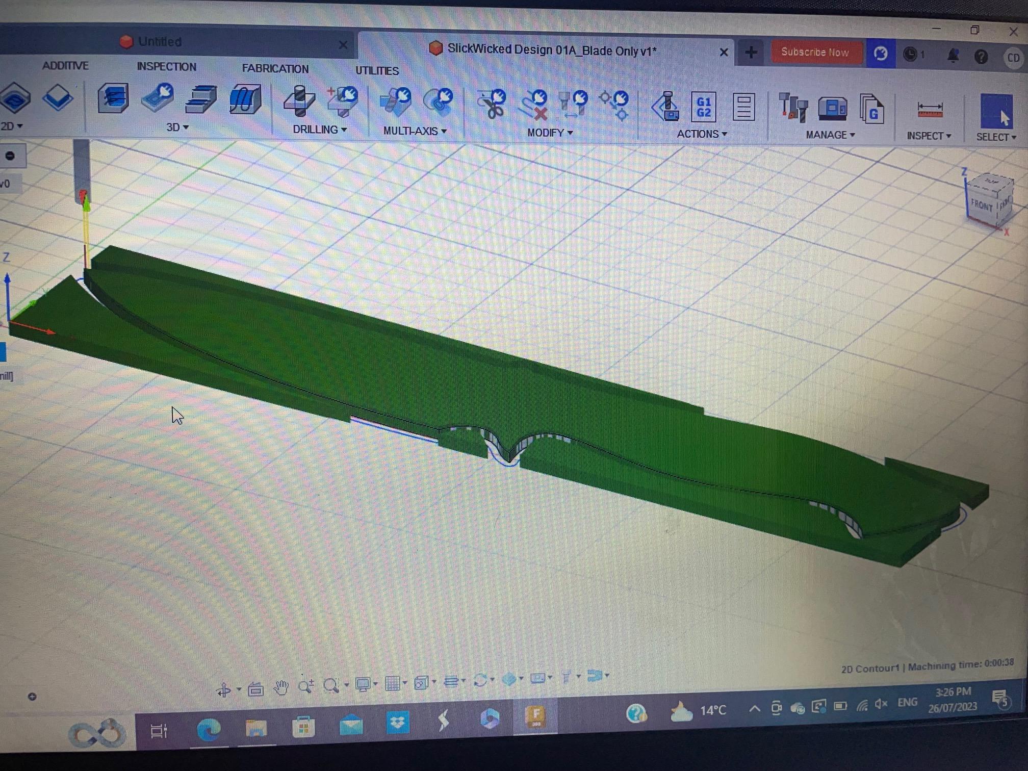
Task: Open the Tool Library in Manage
Action: tap(792, 108)
